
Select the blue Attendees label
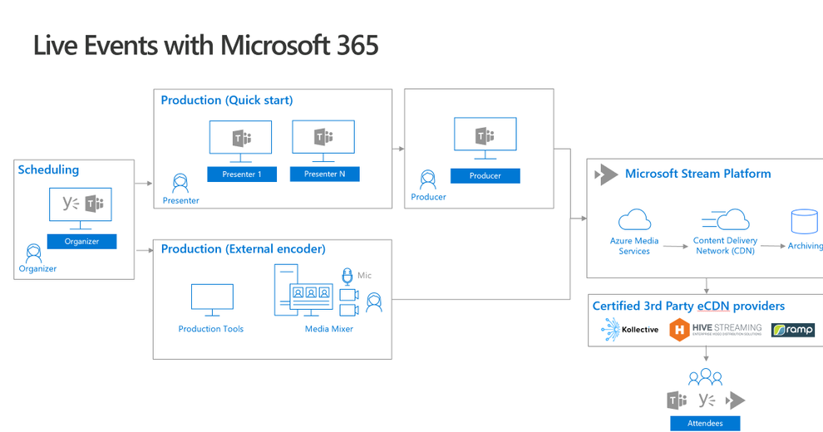[x=705, y=423]
